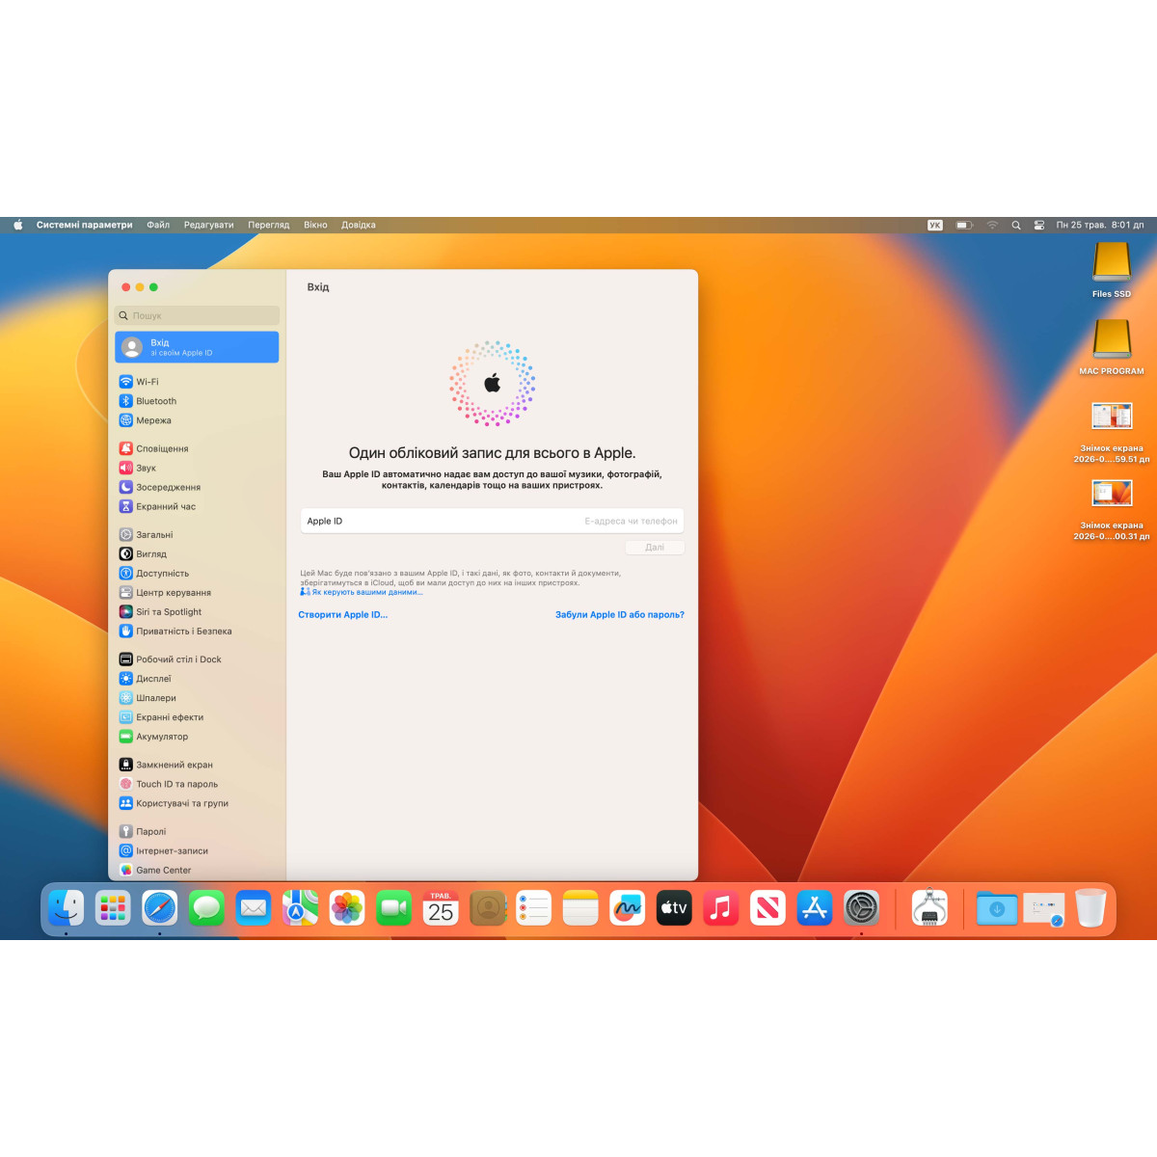The image size is (1157, 1157).
Task: Select Вхід зі своїм Apple ID
Action: [197, 347]
